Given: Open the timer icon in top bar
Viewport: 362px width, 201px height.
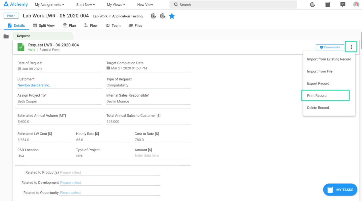Looking at the screenshot, I should tap(313, 5).
